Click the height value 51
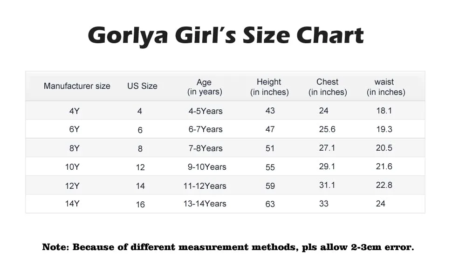This screenshot has width=452, height=279. pos(270,148)
